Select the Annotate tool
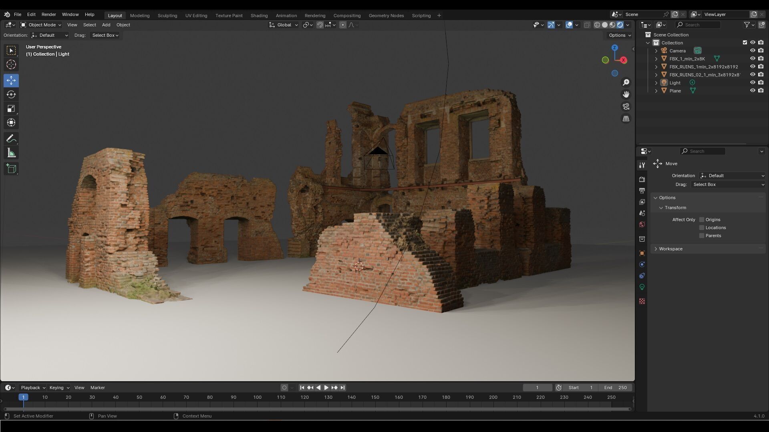769x432 pixels. (x=11, y=139)
